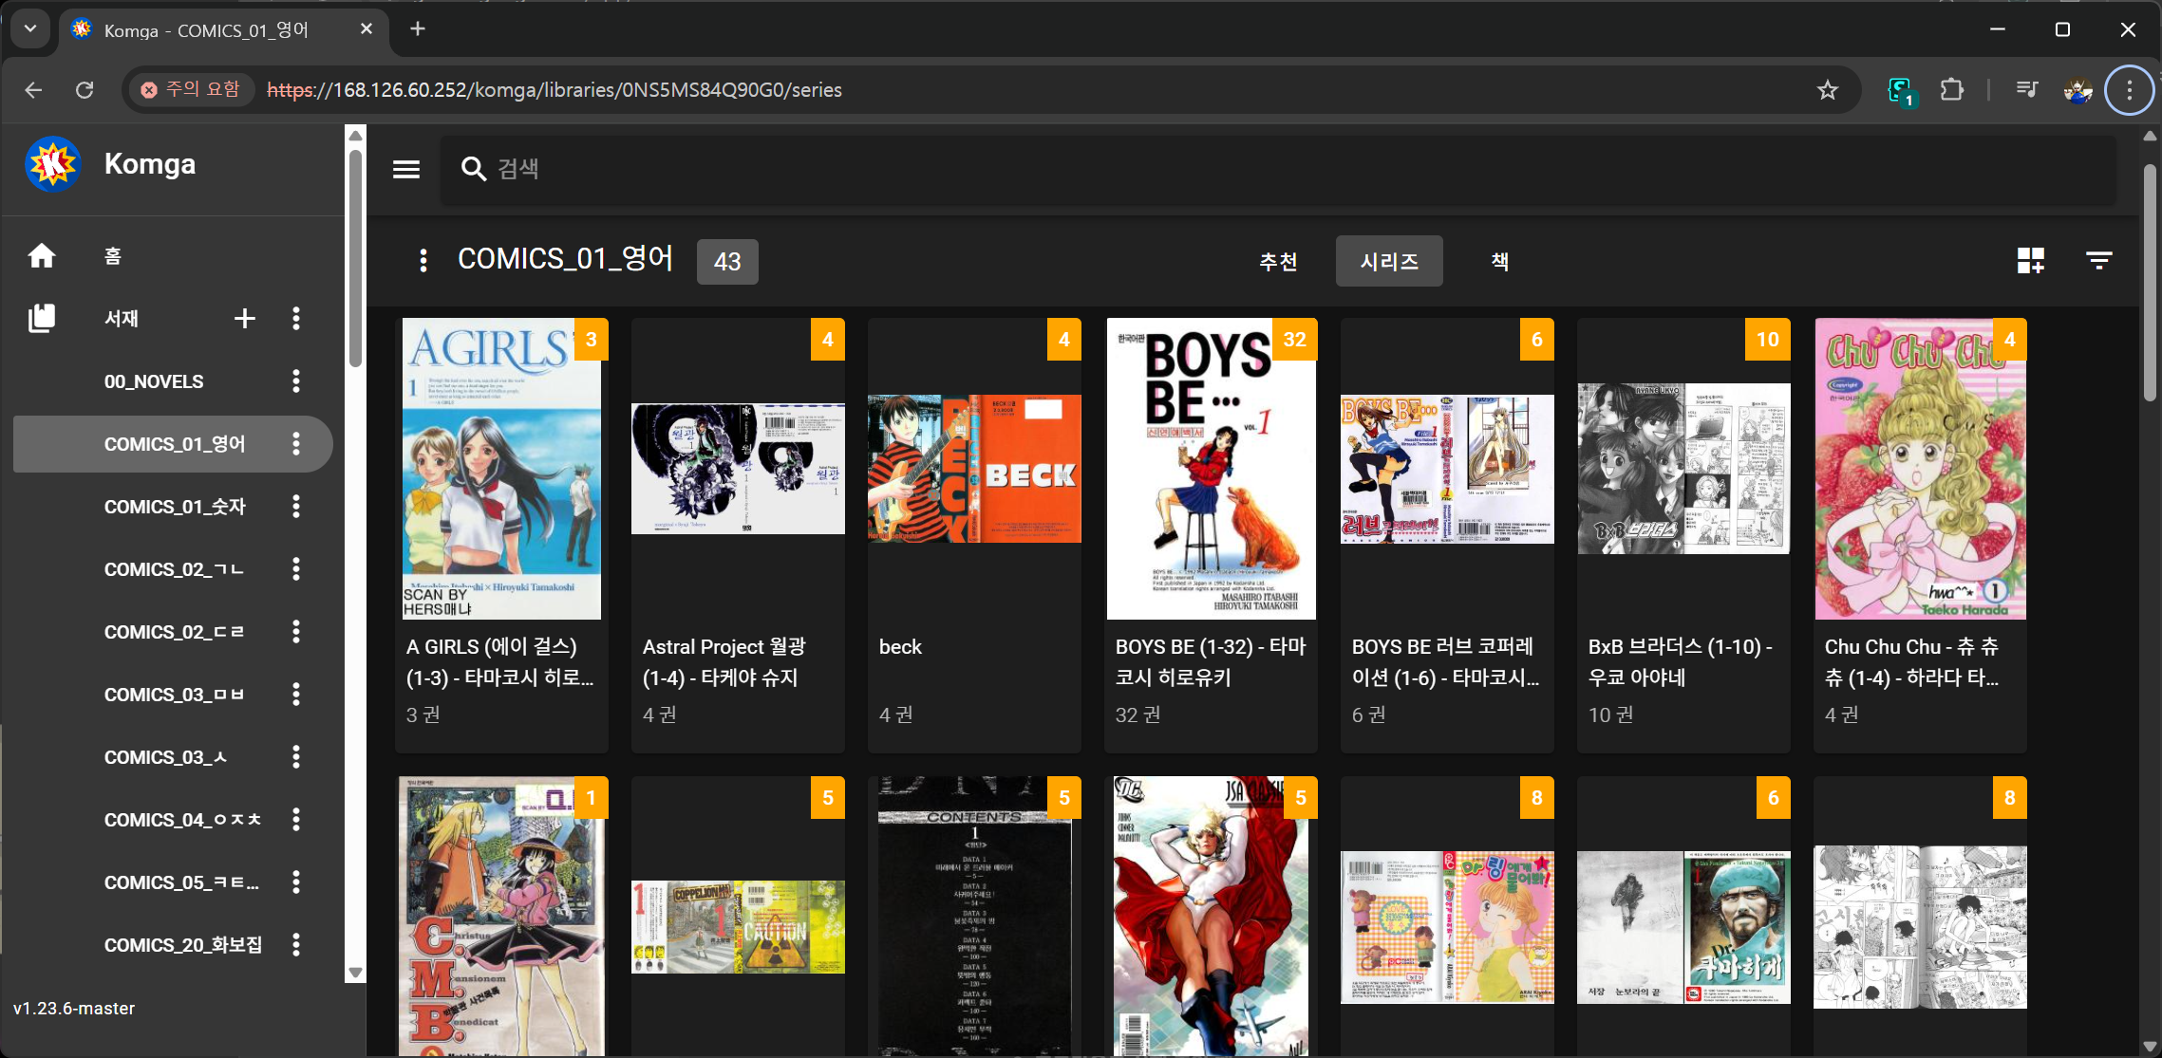Open options menu for COMICS_01_숫자 library

pyautogui.click(x=296, y=507)
